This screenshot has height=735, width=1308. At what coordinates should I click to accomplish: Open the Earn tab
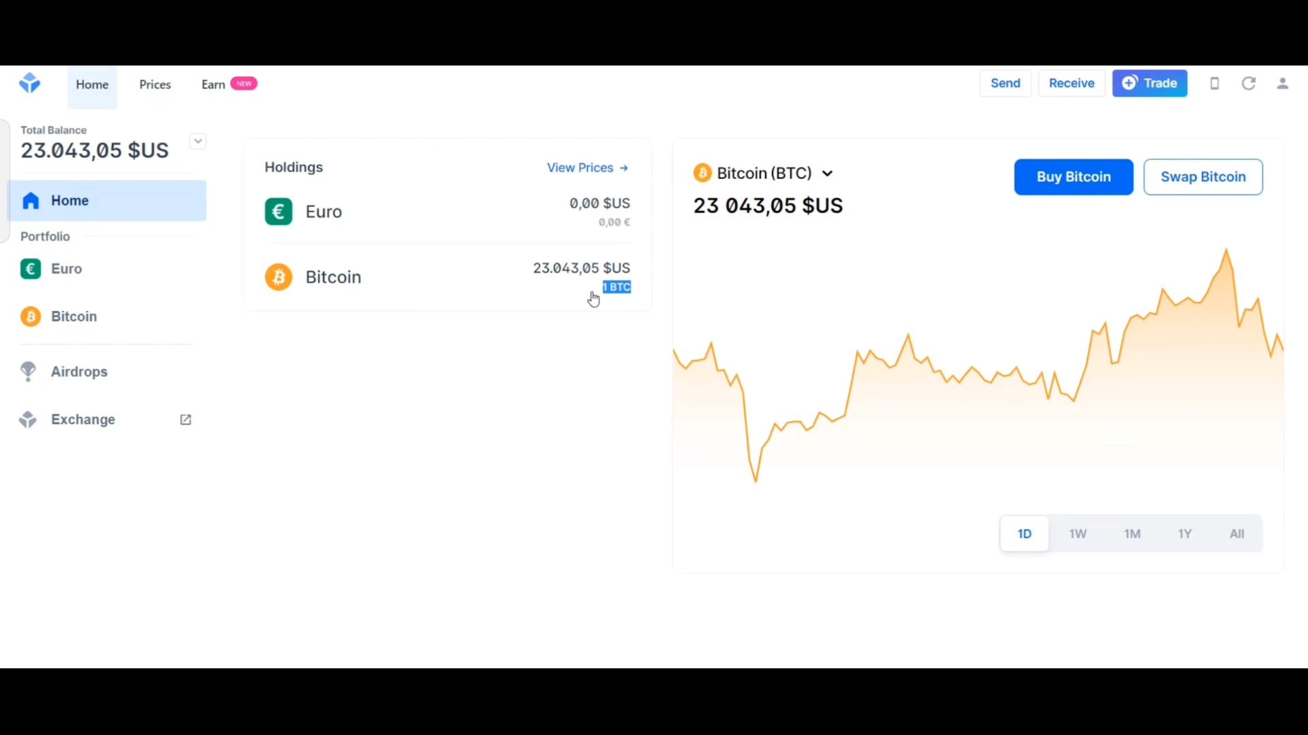[x=213, y=84]
